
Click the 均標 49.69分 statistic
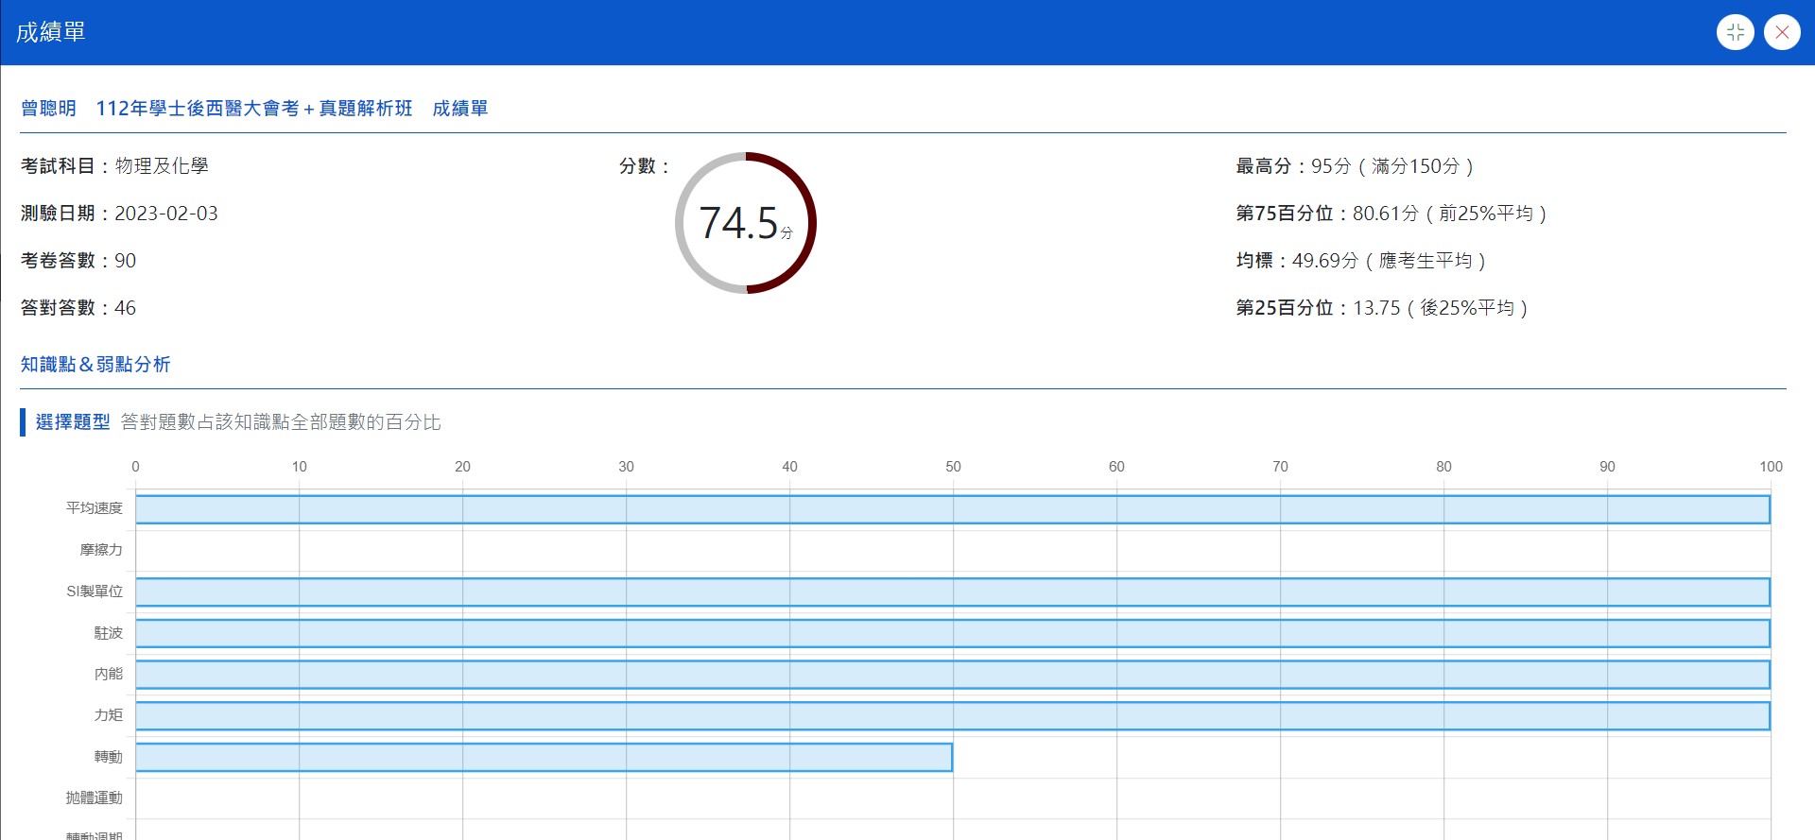1360,261
